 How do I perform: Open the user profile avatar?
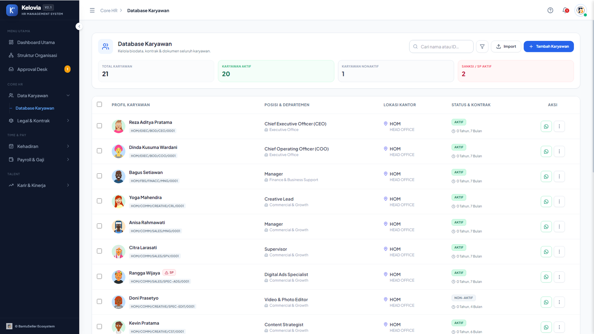click(x=581, y=10)
